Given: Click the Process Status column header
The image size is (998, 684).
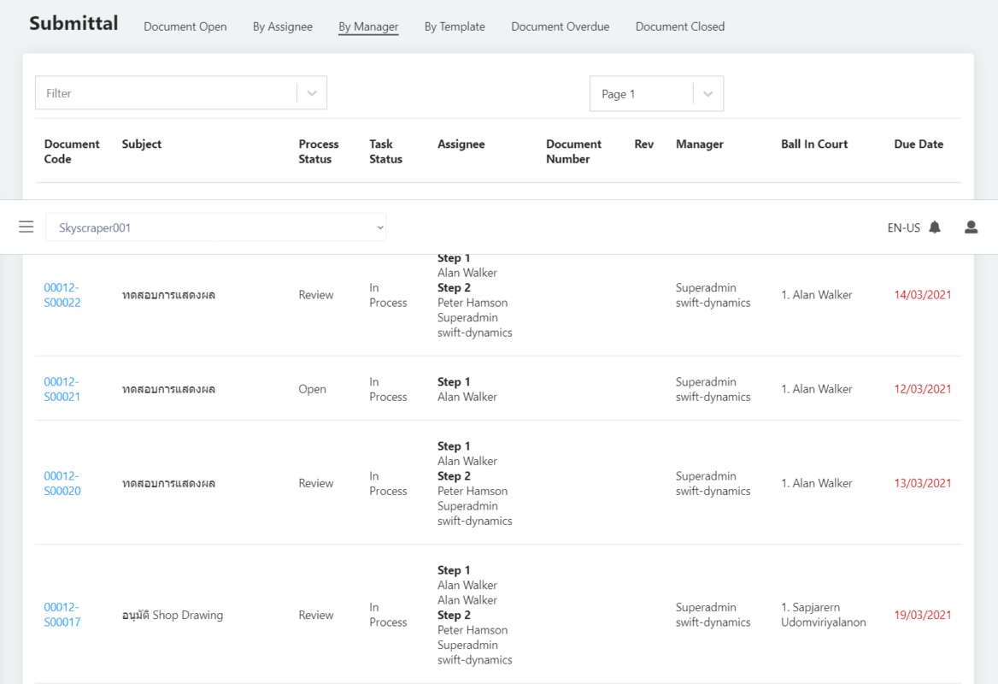Looking at the screenshot, I should (319, 151).
